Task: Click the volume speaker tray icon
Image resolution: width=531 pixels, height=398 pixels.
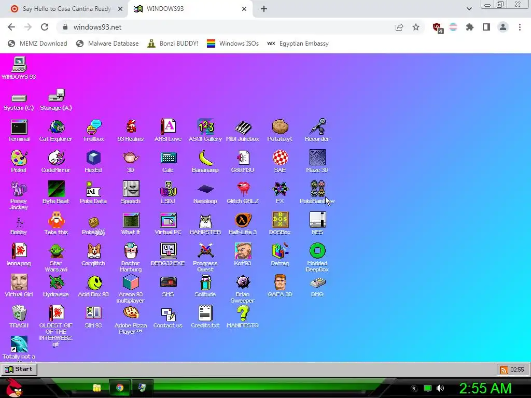Action: pos(440,388)
